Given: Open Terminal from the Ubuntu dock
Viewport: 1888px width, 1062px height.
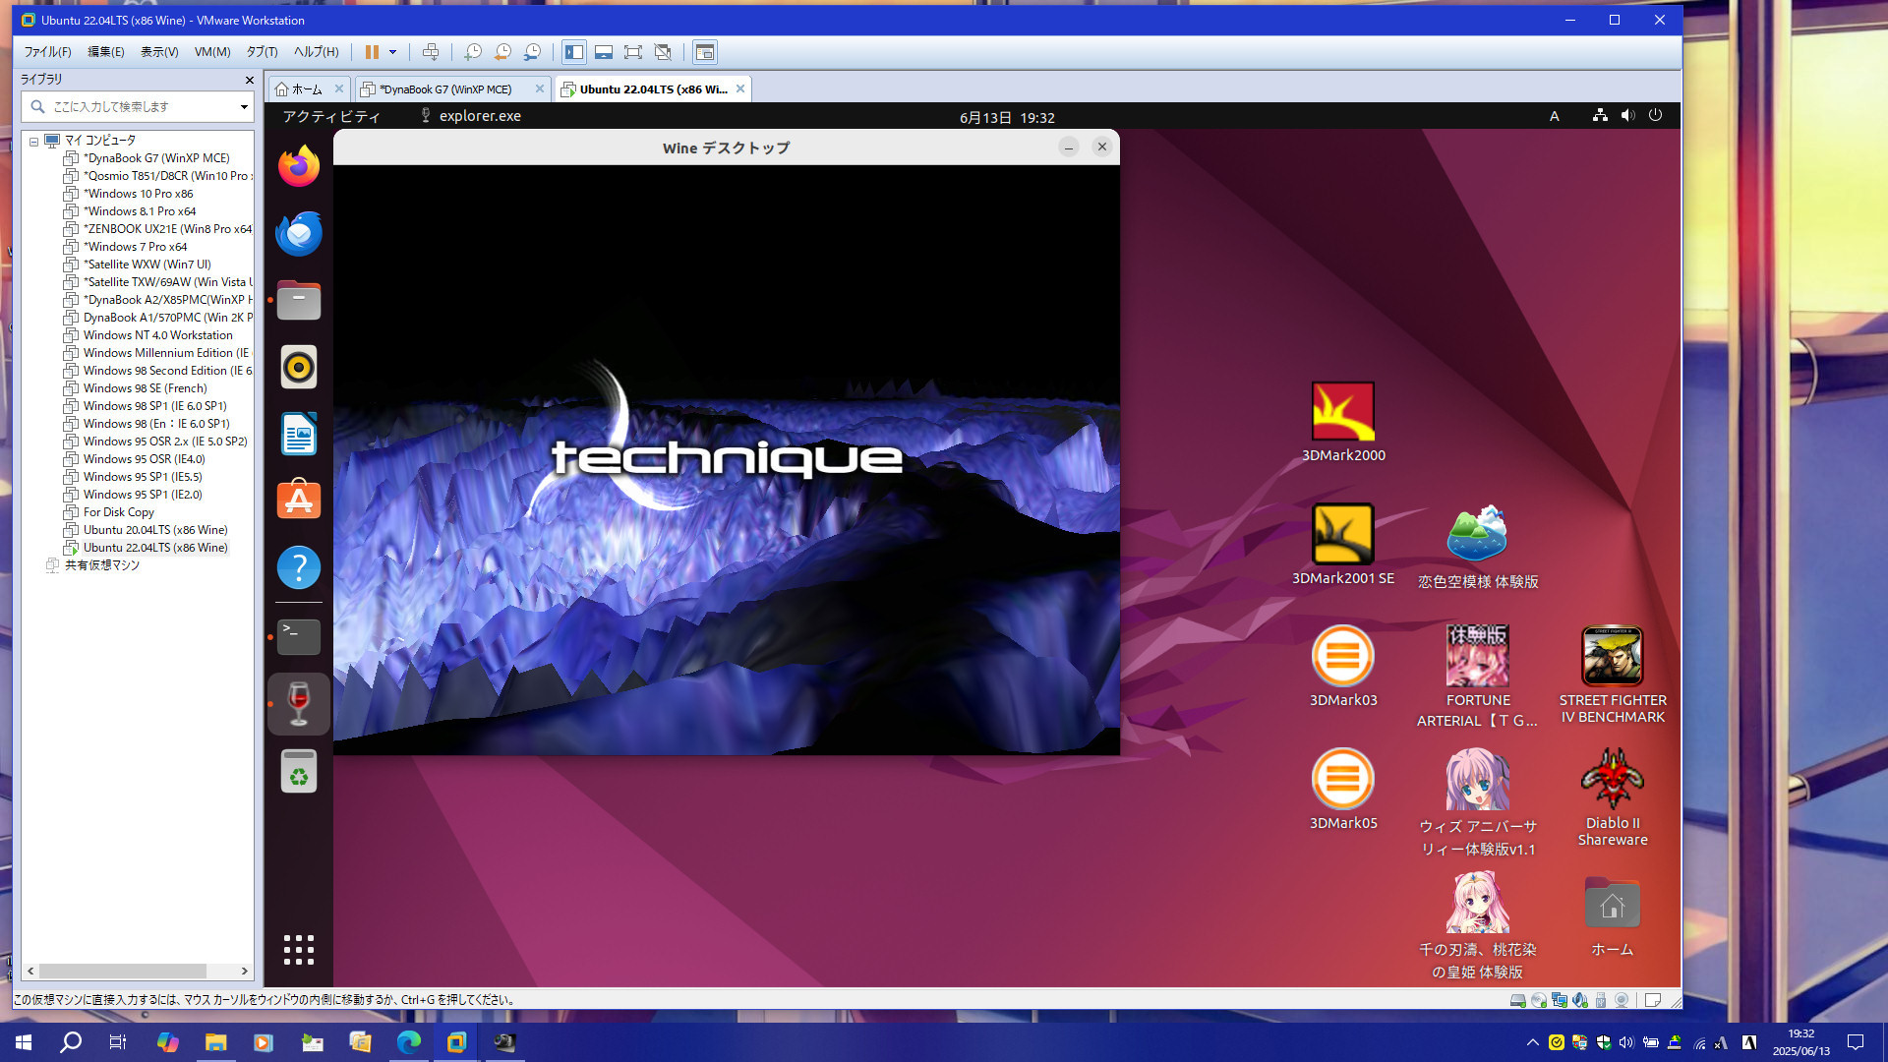Looking at the screenshot, I should (299, 637).
